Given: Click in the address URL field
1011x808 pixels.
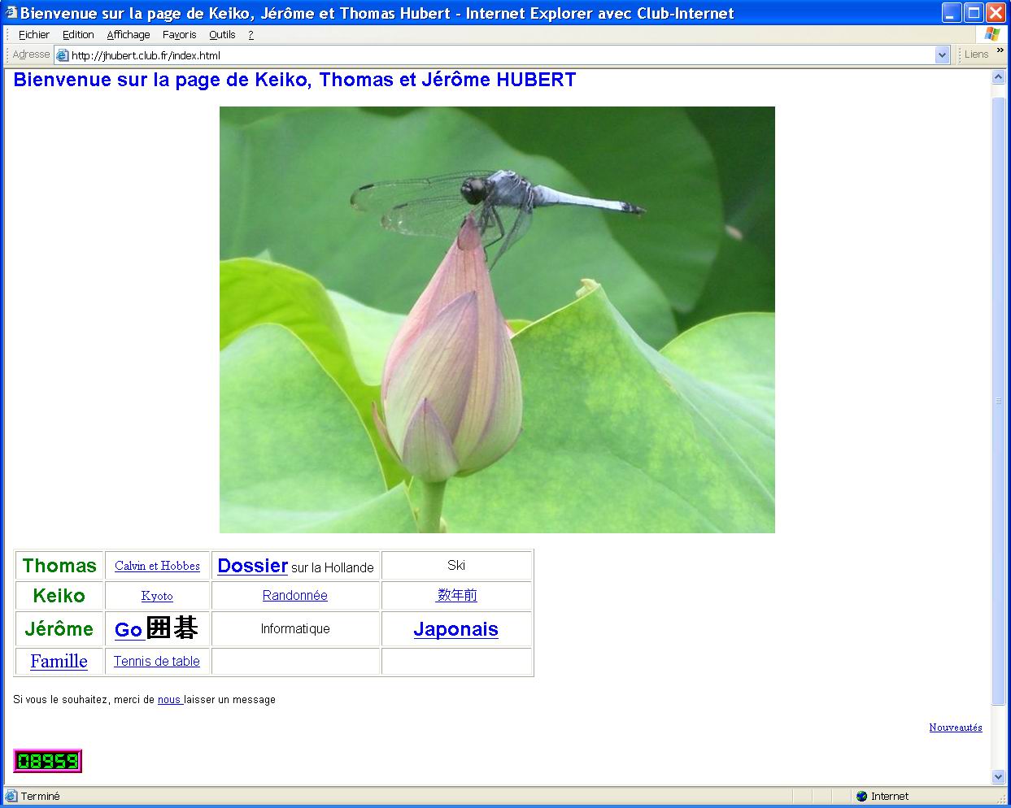Looking at the screenshot, I should click(488, 55).
